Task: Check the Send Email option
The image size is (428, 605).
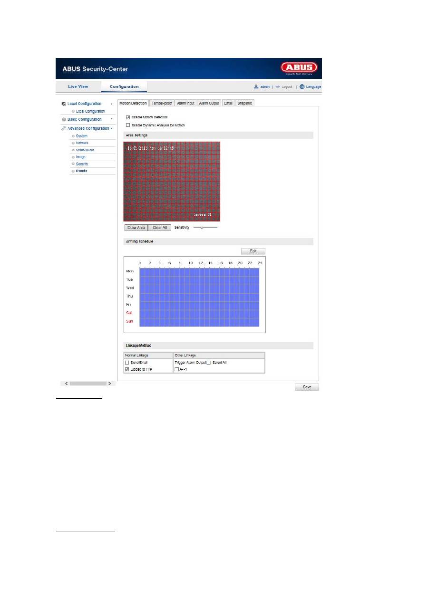Action: [127, 363]
